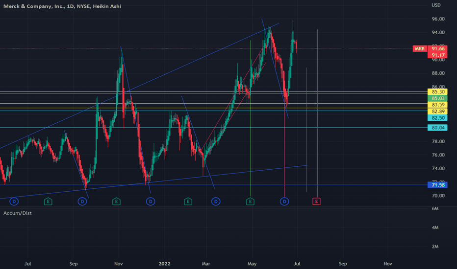Click the earnings E marker just before November 2021
The width and height of the screenshot is (457, 269).
tap(116, 201)
